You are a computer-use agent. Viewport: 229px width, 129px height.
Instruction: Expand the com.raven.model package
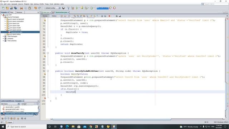coord(5,28)
